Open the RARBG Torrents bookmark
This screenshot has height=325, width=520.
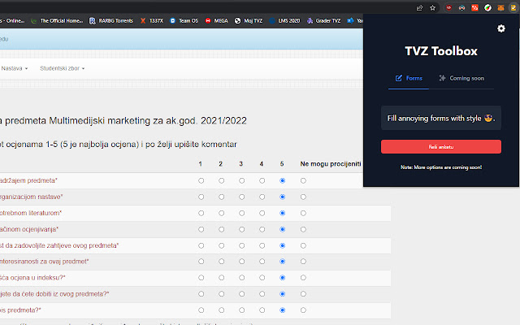(x=111, y=21)
